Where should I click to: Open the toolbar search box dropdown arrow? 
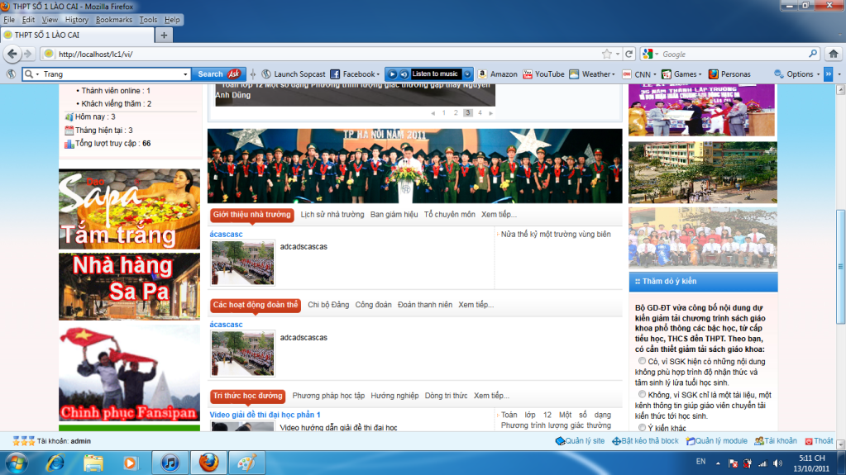click(x=185, y=74)
